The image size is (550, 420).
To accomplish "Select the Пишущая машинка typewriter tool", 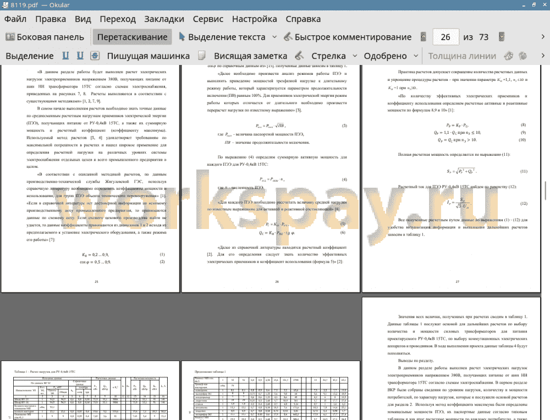I will [148, 56].
